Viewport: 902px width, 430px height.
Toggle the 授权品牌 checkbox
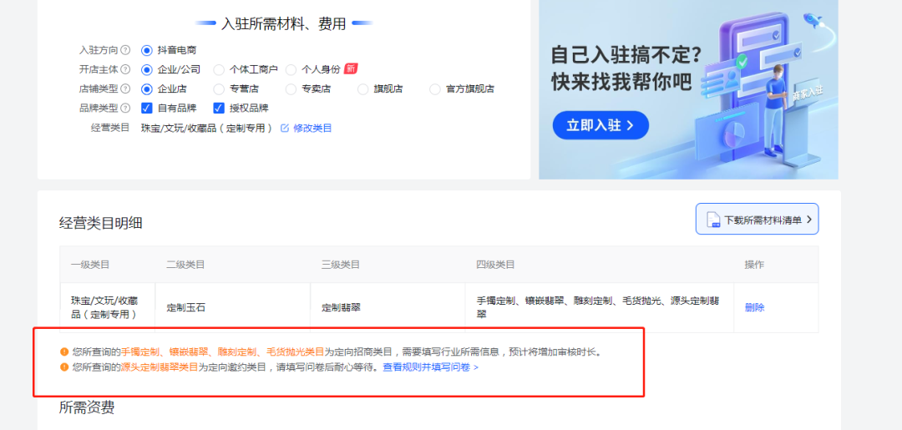[x=219, y=108]
